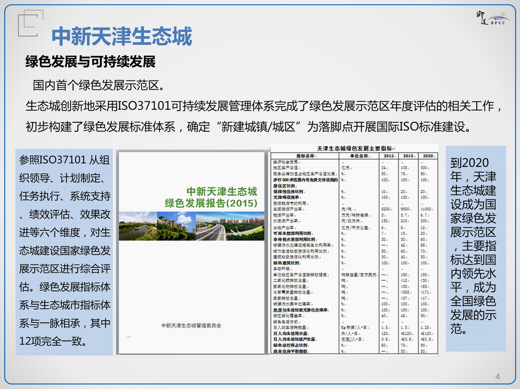This screenshot has height=389, width=520.
Task: Click the slide page number 4
Action: pos(498,376)
